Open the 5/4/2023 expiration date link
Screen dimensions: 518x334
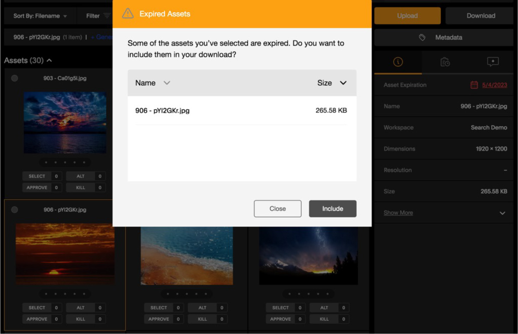tap(495, 85)
